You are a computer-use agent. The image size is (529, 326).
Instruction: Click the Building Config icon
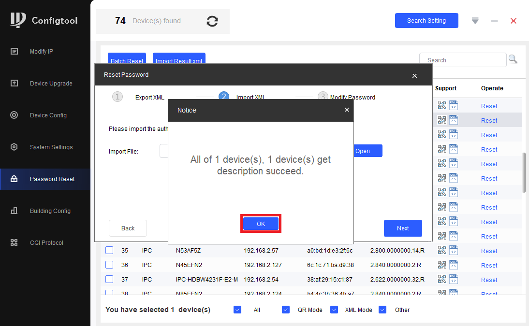[x=14, y=211]
